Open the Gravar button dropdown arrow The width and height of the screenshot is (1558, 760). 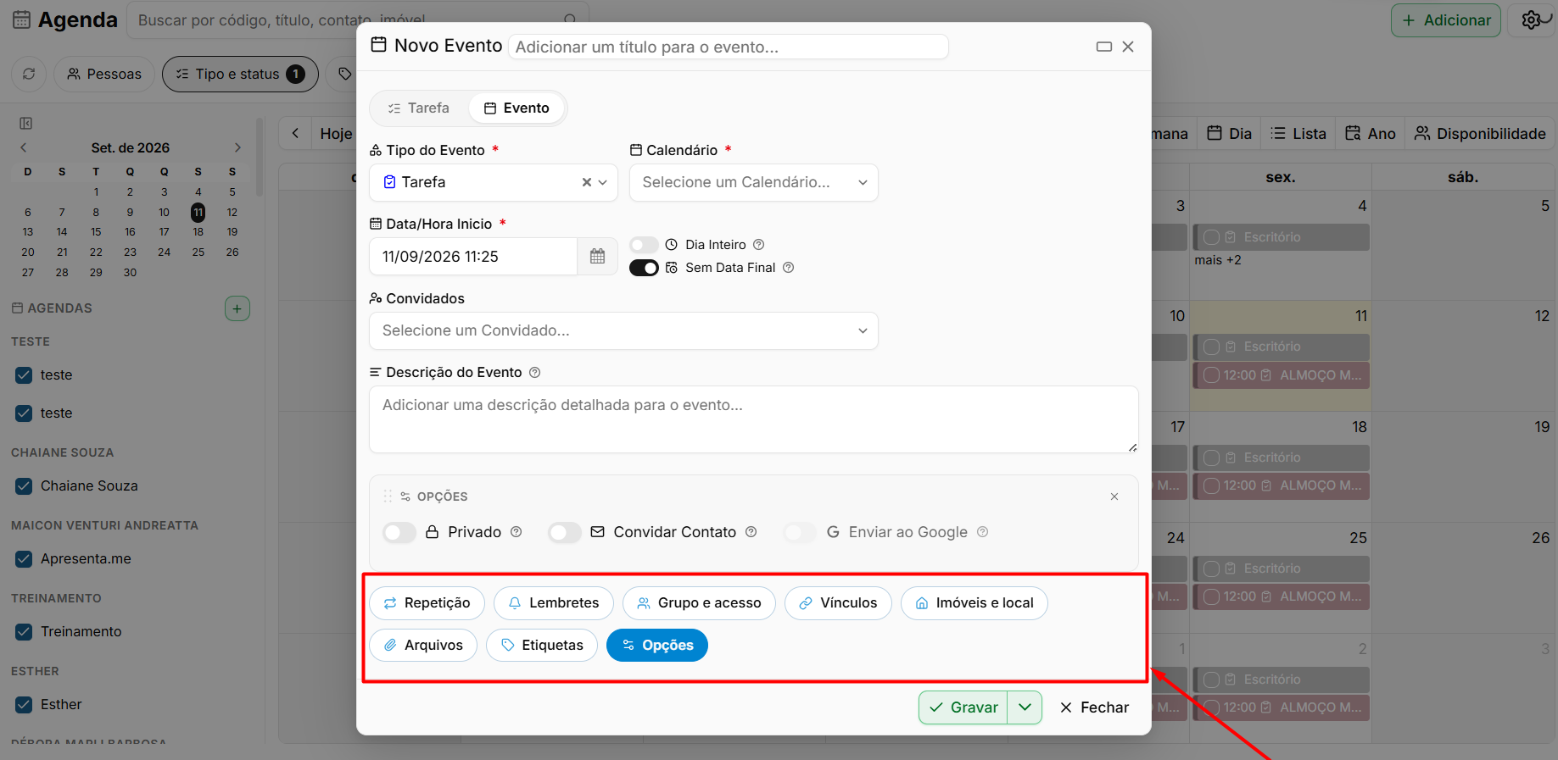click(1025, 707)
